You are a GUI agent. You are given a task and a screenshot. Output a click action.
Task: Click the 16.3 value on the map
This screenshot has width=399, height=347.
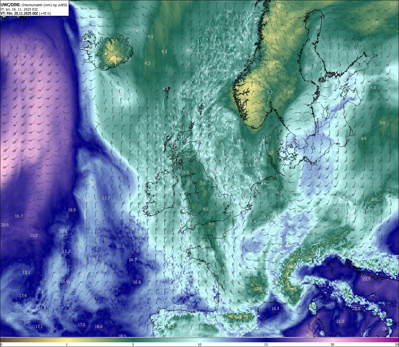click(x=132, y=260)
